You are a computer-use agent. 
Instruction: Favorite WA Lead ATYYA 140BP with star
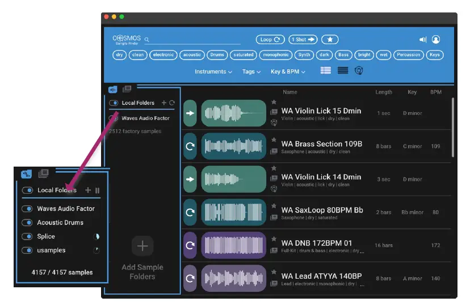tap(274, 272)
